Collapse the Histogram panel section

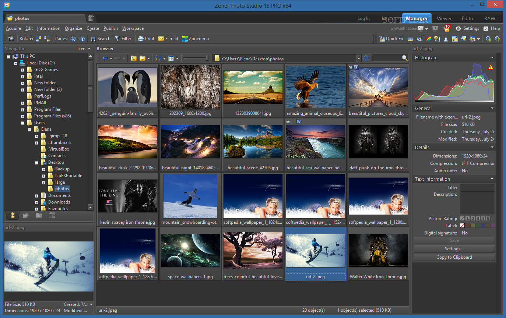492,57
